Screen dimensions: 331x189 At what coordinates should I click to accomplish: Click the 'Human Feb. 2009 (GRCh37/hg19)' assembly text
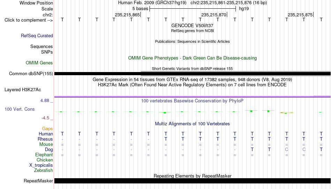(152, 3)
